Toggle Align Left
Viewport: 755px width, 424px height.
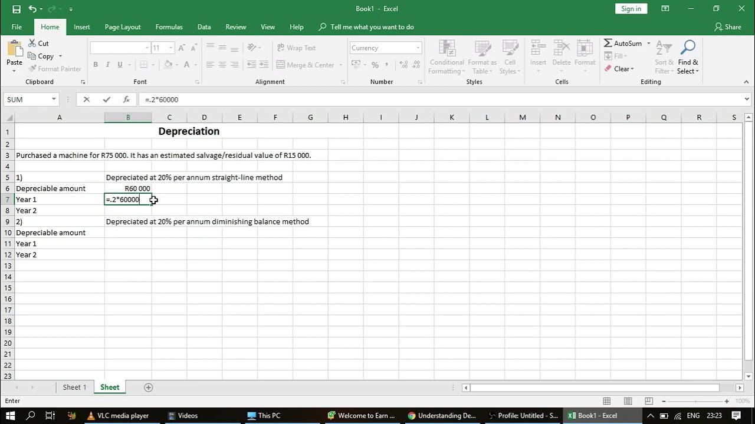(x=210, y=65)
